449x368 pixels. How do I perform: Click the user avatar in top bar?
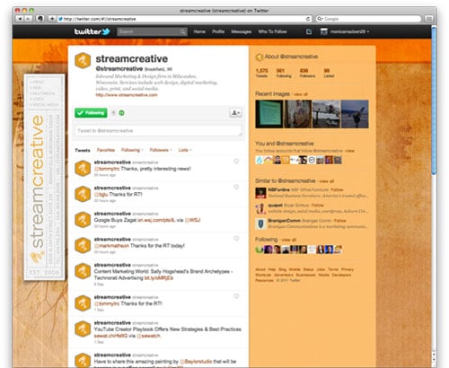324,31
